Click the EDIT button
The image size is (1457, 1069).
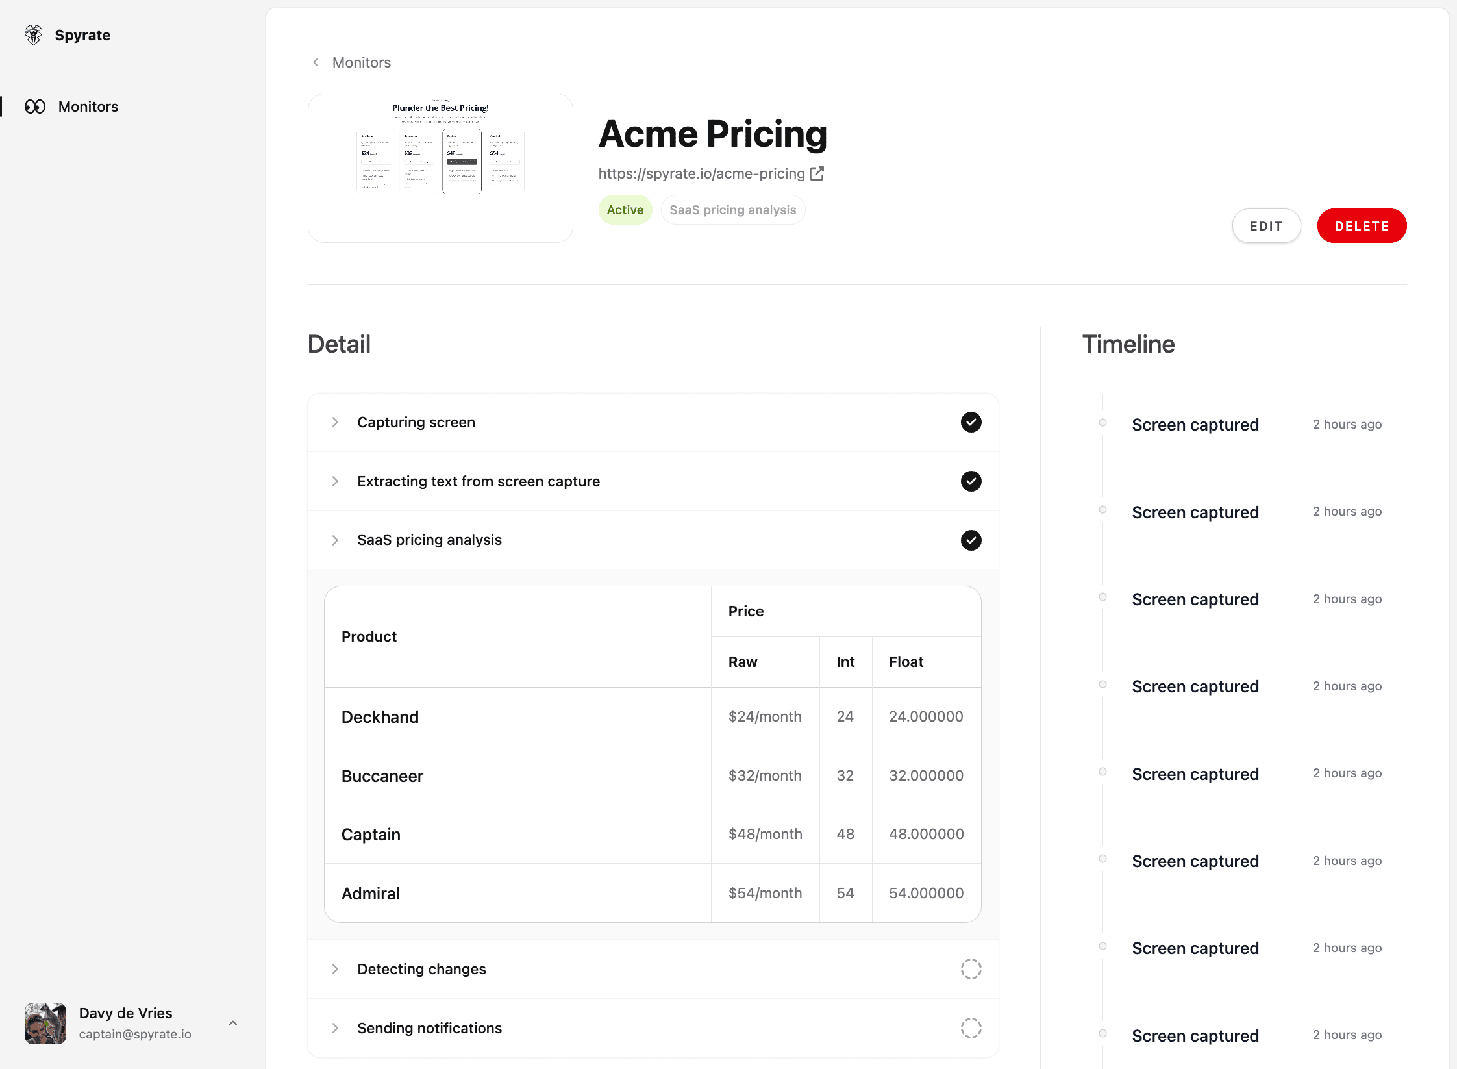tap(1265, 226)
